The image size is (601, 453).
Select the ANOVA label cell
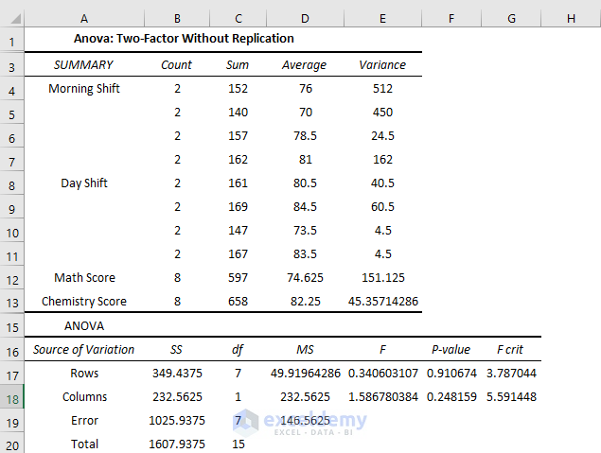pos(84,326)
